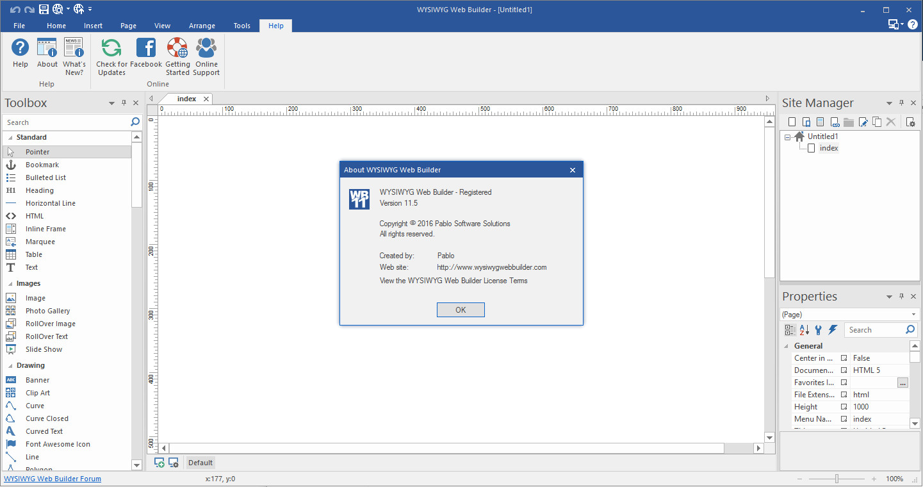Switch to the Home ribbon tab

(56, 26)
